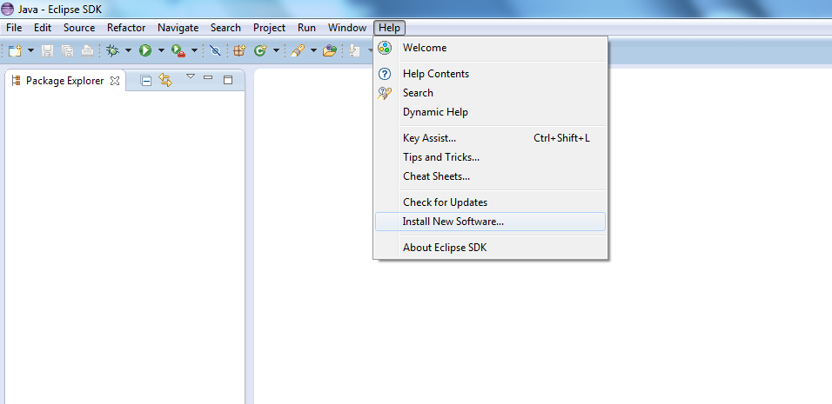Open the Run menu
This screenshot has height=404, width=832.
[306, 28]
